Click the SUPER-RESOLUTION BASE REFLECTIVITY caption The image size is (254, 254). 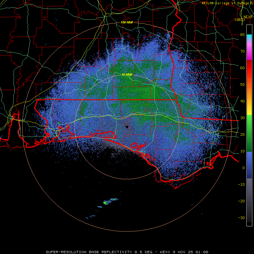[89, 252]
